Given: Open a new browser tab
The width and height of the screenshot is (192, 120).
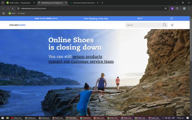Looking at the screenshot, I should (102, 3).
